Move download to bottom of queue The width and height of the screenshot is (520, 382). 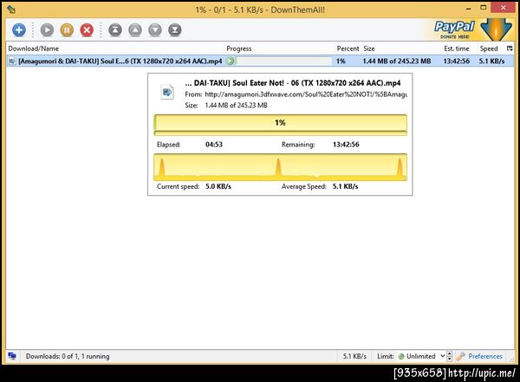point(175,30)
